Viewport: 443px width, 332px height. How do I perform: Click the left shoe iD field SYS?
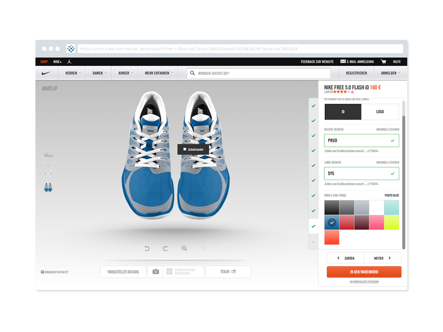(x=361, y=174)
